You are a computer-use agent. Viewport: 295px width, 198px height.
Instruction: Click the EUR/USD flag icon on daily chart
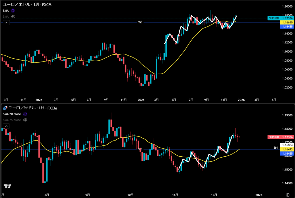(x=5, y=108)
